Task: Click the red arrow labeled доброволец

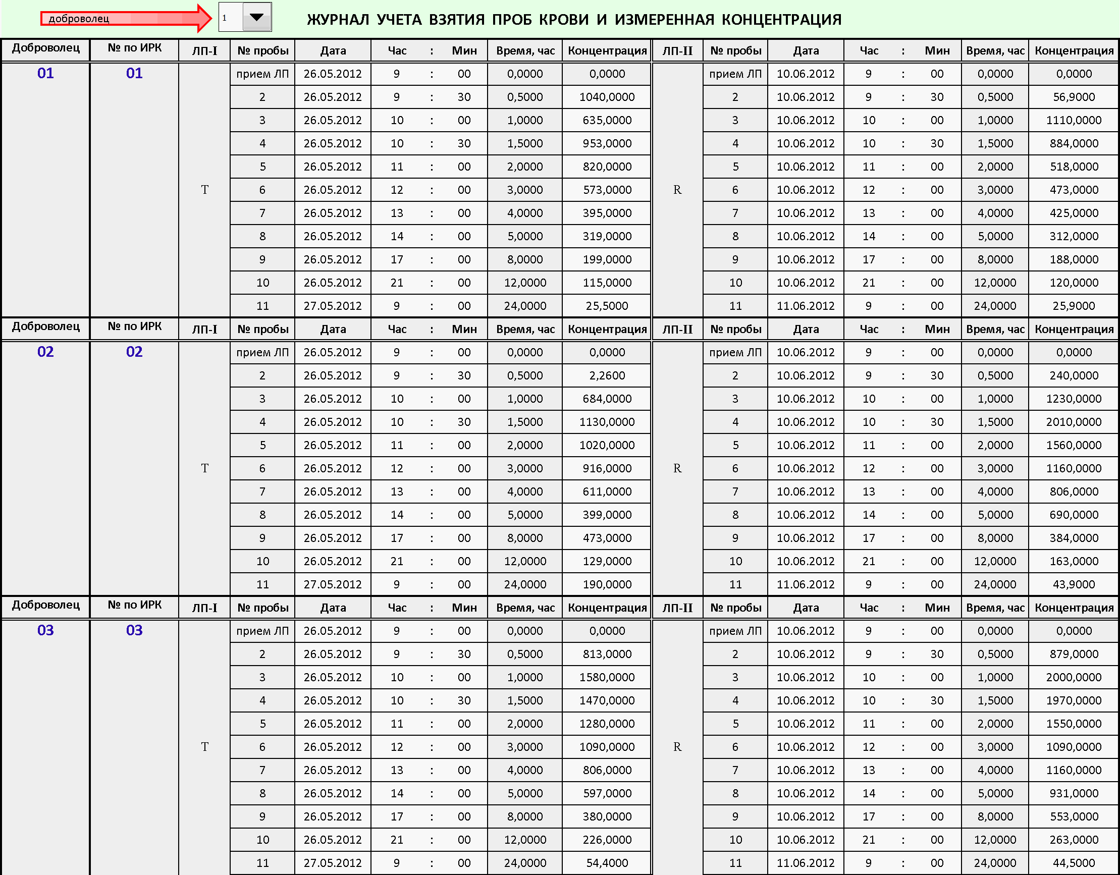Action: (x=125, y=19)
